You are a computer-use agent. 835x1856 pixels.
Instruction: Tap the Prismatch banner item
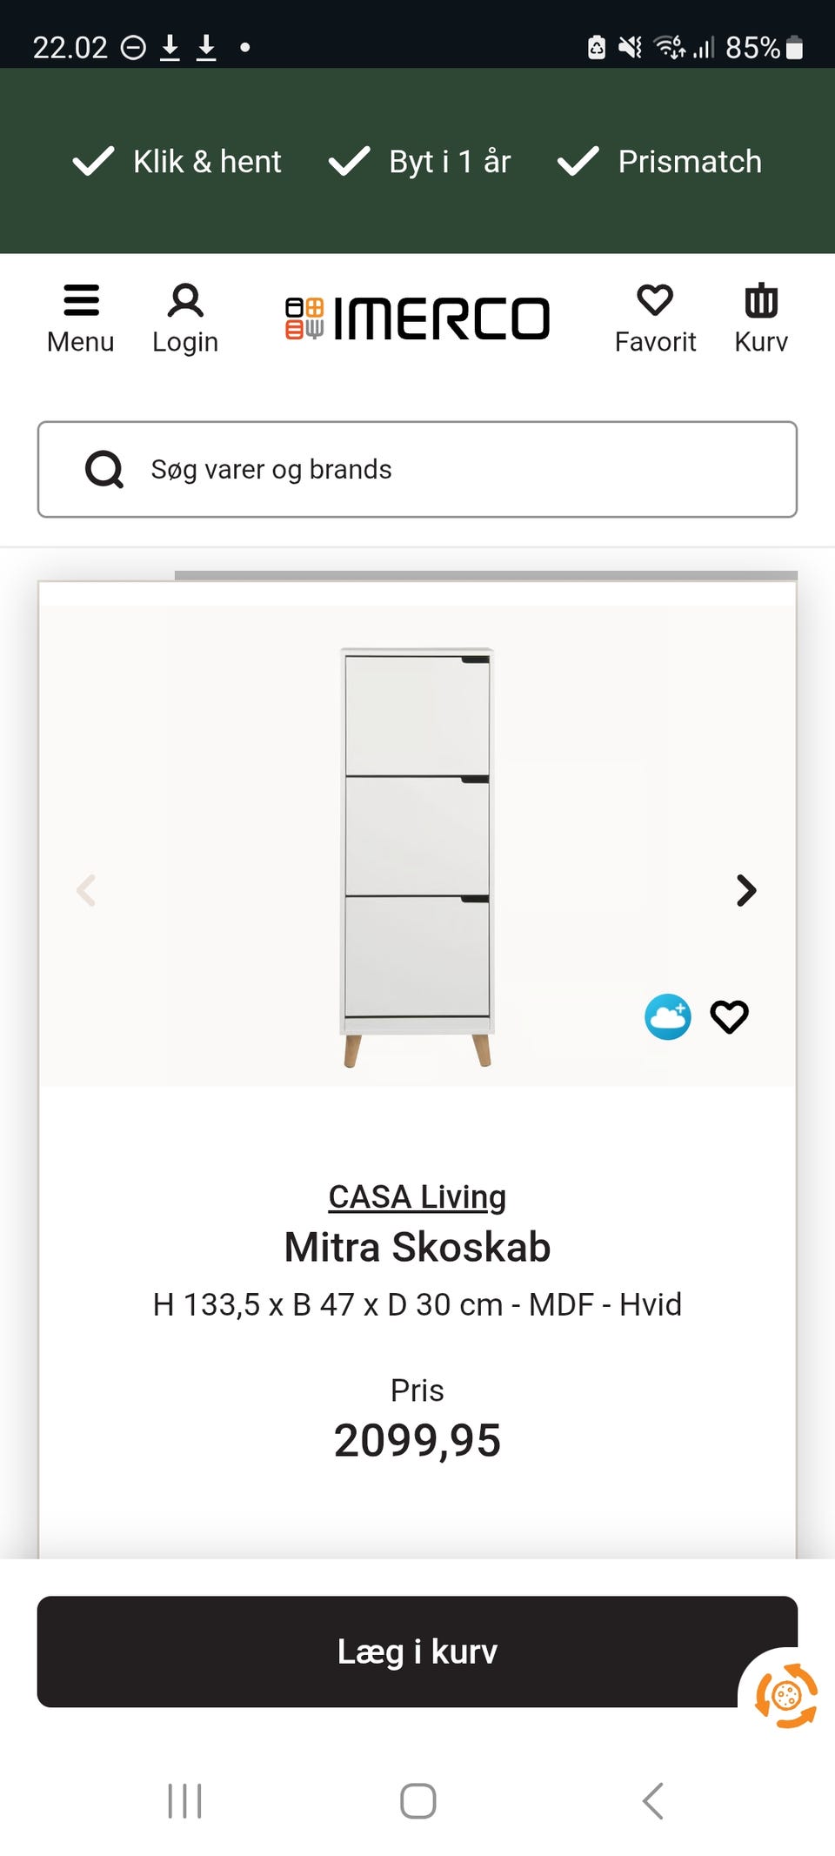tap(659, 162)
